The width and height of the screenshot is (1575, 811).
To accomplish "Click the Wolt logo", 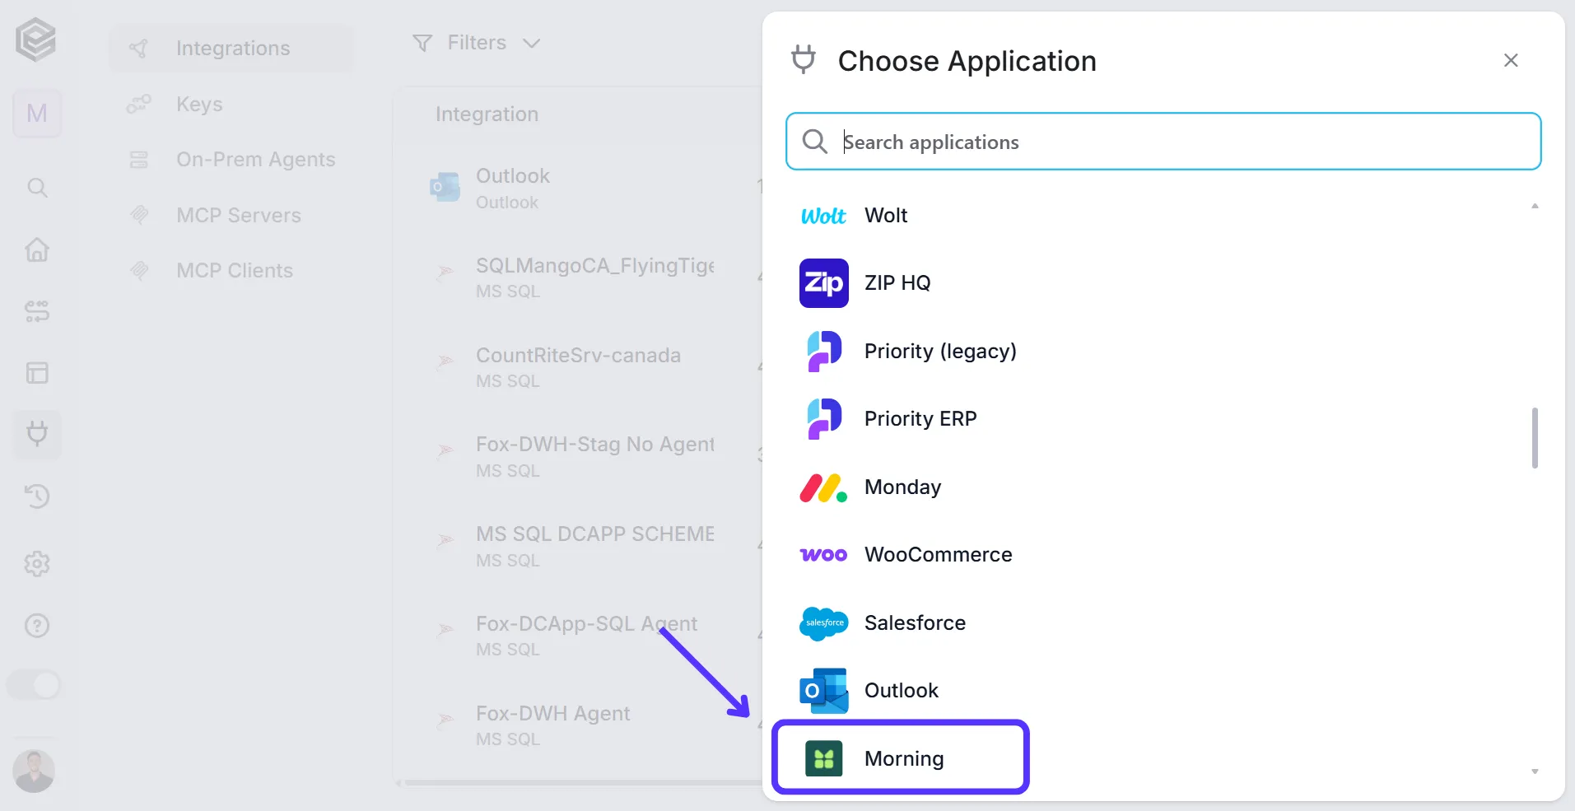I will click(823, 216).
